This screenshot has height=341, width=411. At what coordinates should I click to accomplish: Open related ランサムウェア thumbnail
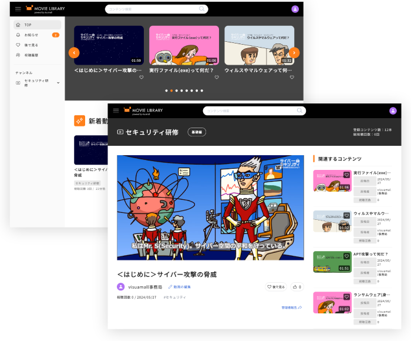tap(332, 303)
